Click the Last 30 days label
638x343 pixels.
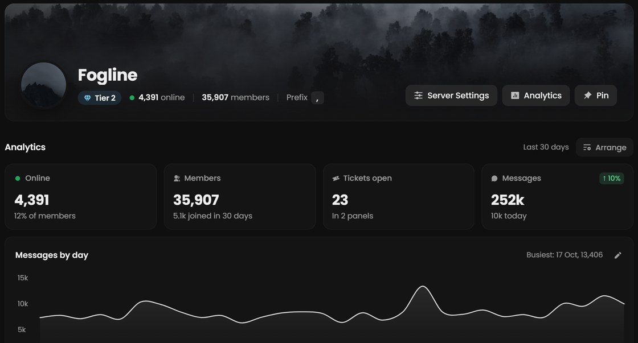tap(546, 147)
